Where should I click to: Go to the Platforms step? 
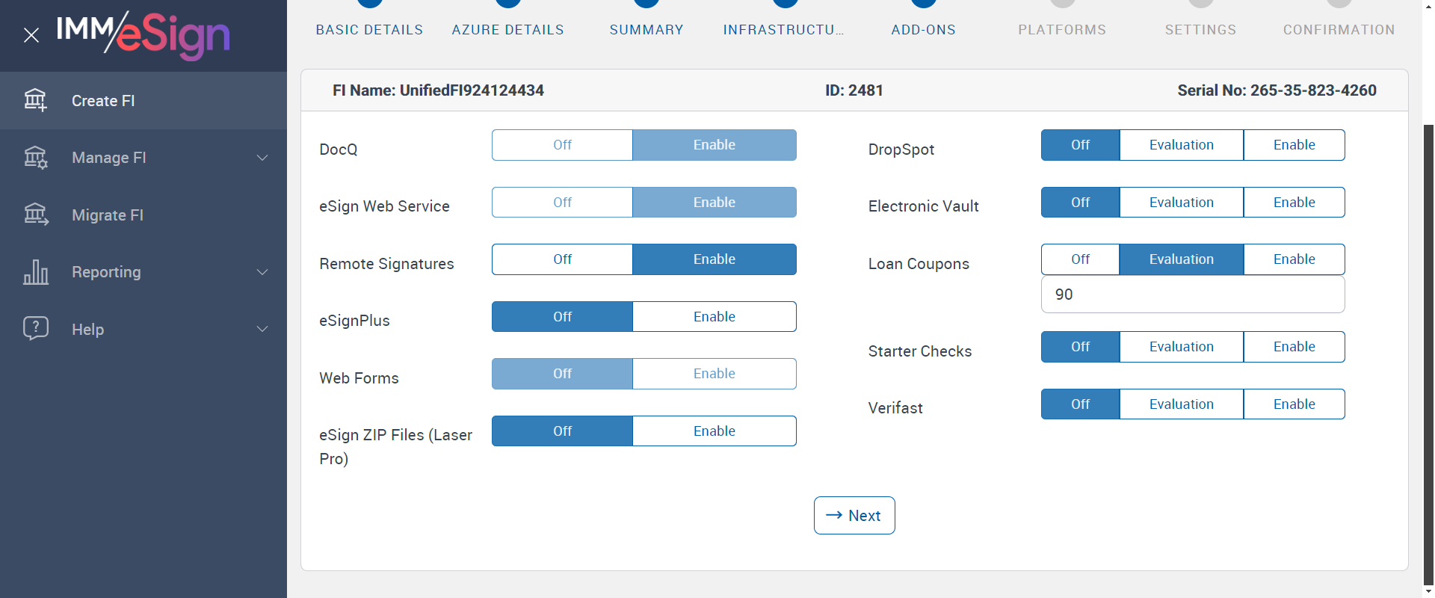coord(1062,30)
